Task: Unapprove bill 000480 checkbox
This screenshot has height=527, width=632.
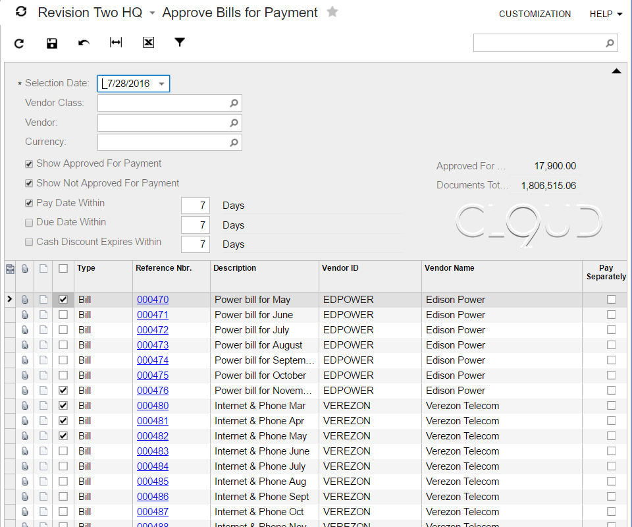Action: (x=63, y=406)
